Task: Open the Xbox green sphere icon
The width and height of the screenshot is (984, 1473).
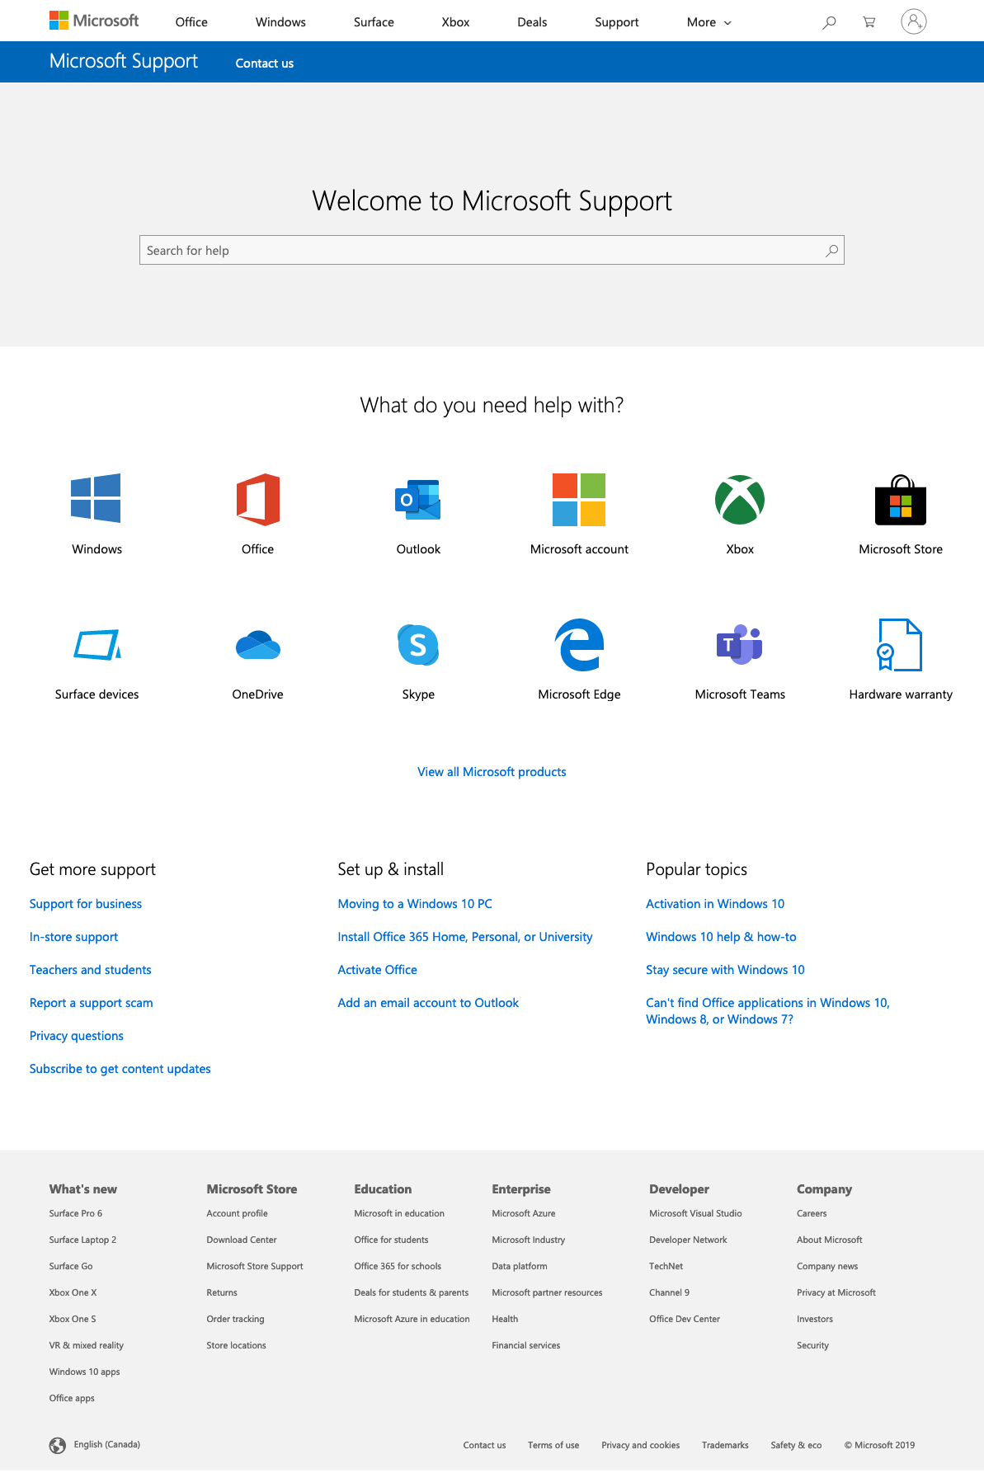Action: pos(740,499)
